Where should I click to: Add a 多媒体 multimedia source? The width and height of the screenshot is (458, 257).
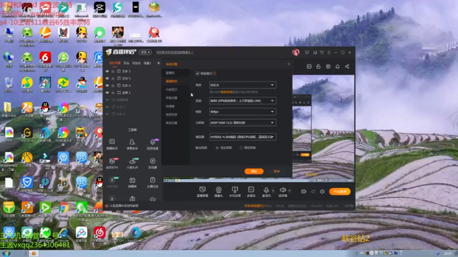(x=251, y=192)
